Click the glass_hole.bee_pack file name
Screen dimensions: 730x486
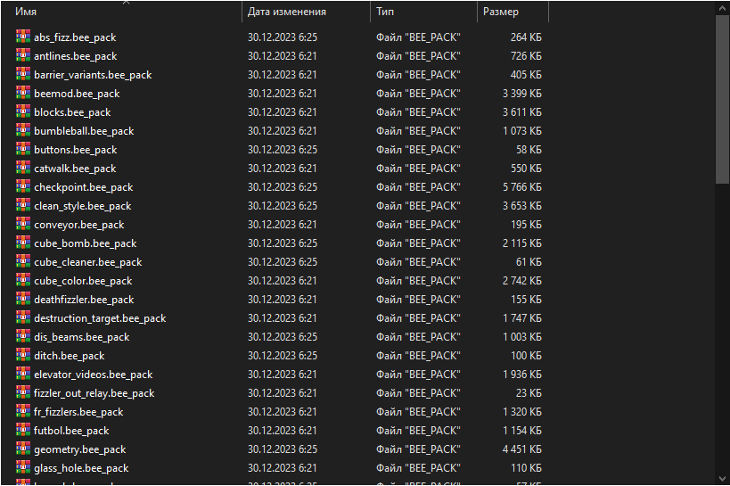pyautogui.click(x=81, y=468)
